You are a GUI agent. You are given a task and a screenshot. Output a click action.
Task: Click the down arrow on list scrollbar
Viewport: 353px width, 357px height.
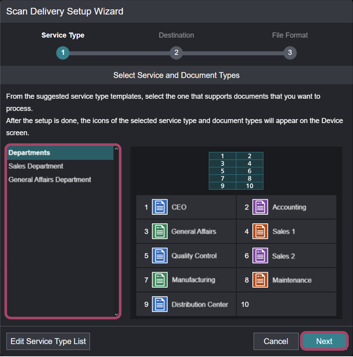tap(116, 315)
